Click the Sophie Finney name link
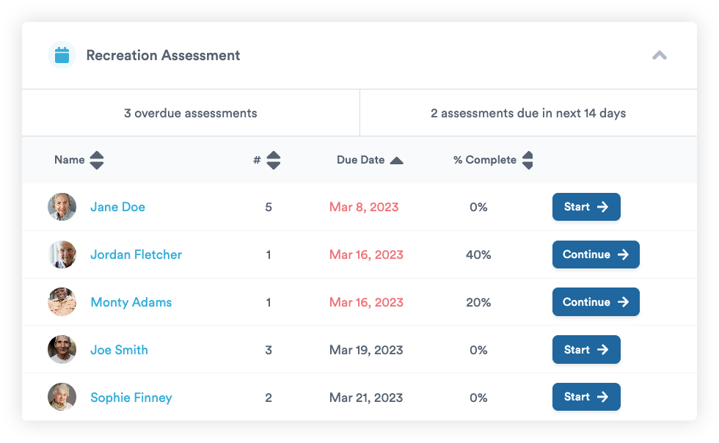This screenshot has height=443, width=719. click(131, 398)
